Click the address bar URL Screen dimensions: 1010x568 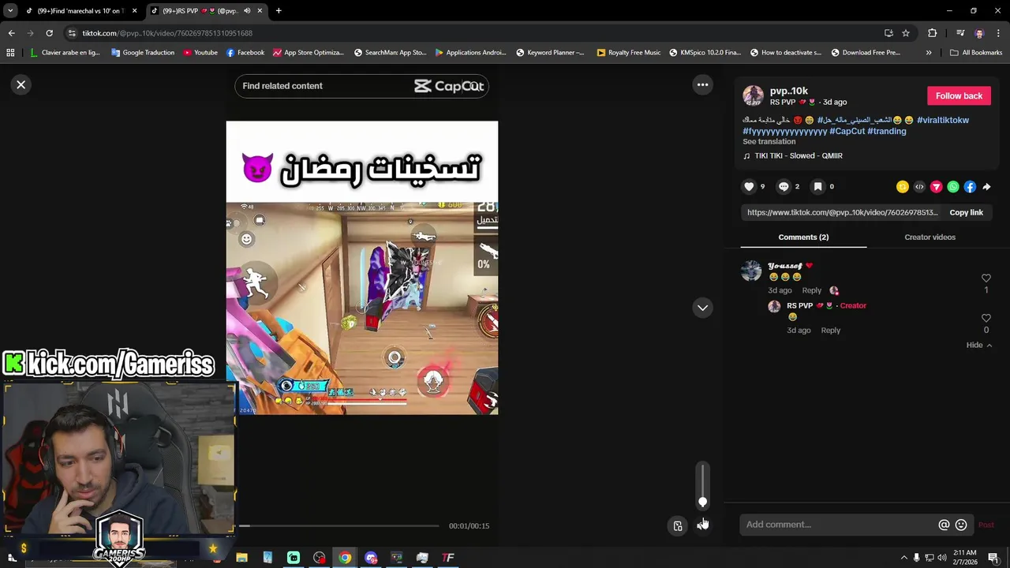167,33
